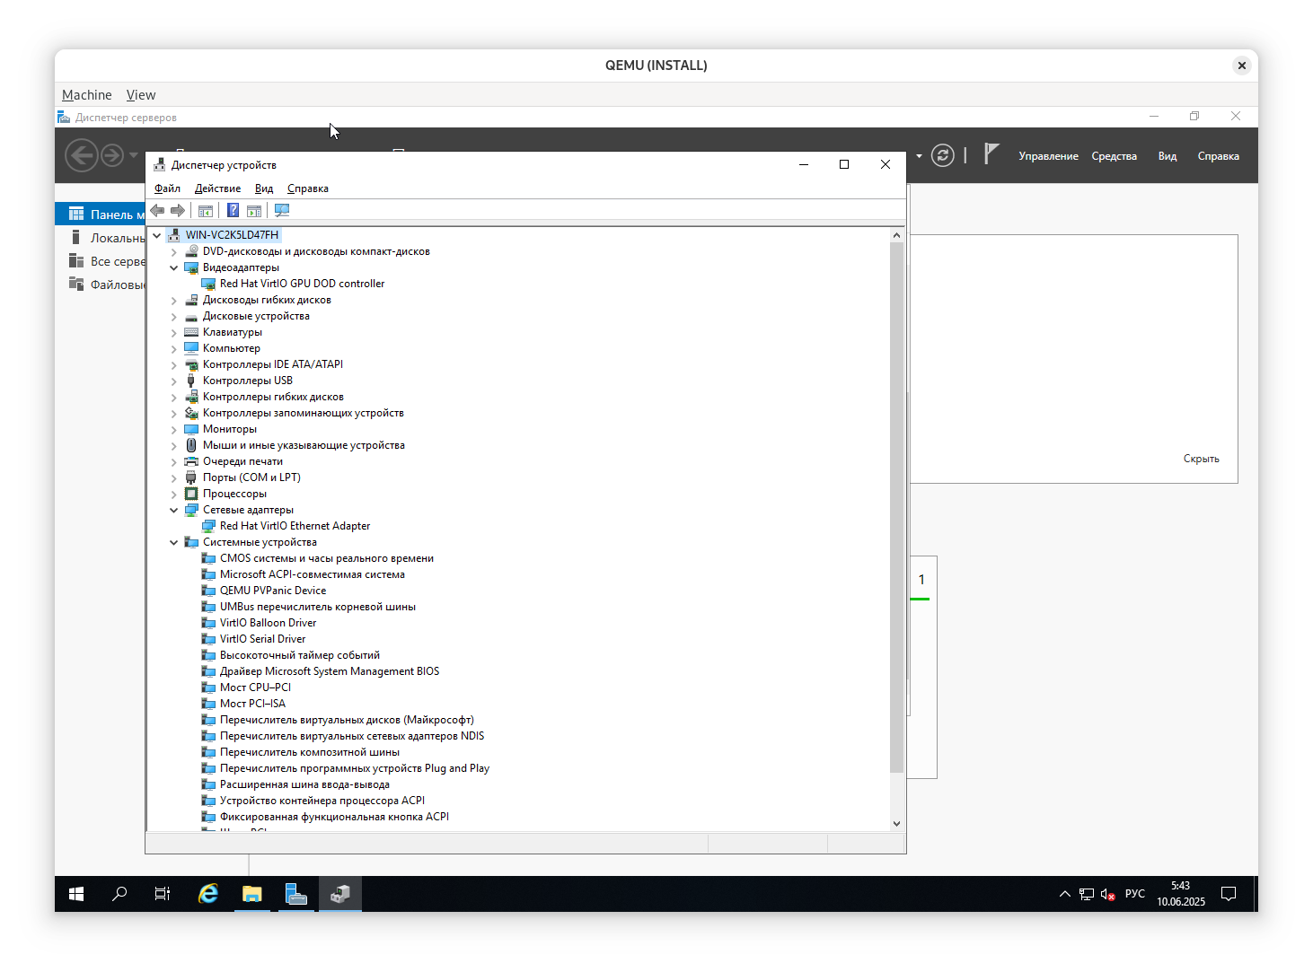The height and width of the screenshot is (972, 1313).
Task: Open Task View from the taskbar
Action: [163, 894]
